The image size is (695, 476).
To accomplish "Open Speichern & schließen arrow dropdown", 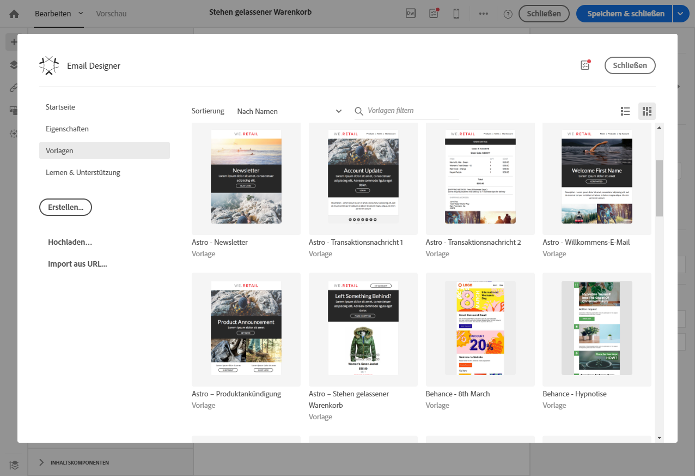I will (681, 14).
